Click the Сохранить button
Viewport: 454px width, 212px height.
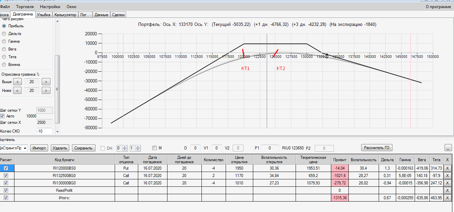coord(84,148)
